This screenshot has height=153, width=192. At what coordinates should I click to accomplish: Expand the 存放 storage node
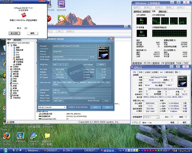[x=9, y=79]
